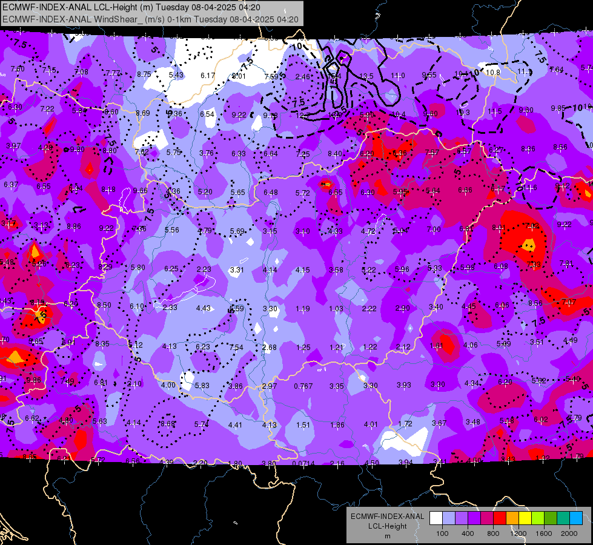Click the grid value 7.00
The width and height of the screenshot is (593, 545).
(x=434, y=229)
